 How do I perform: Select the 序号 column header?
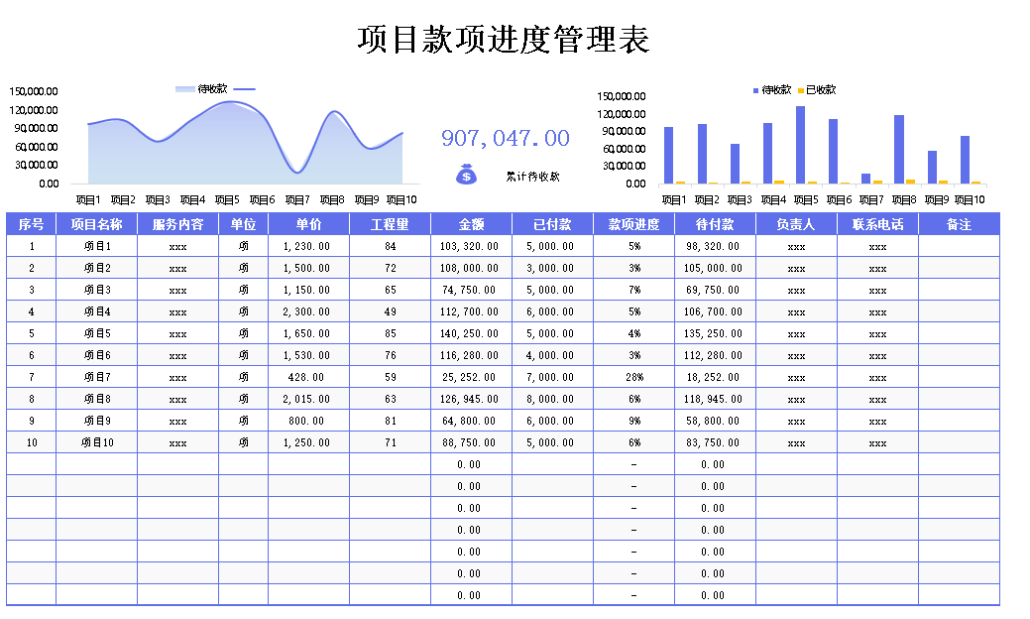pyautogui.click(x=32, y=224)
